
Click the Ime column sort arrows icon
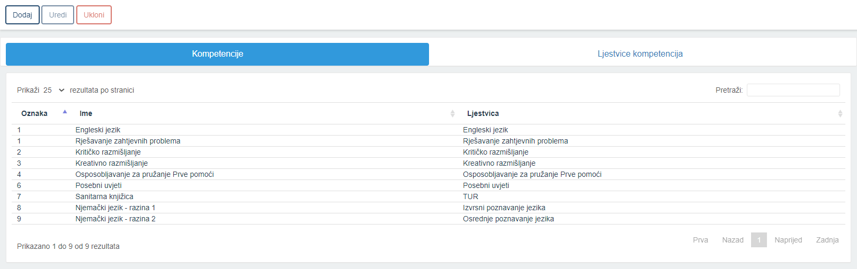(452, 113)
